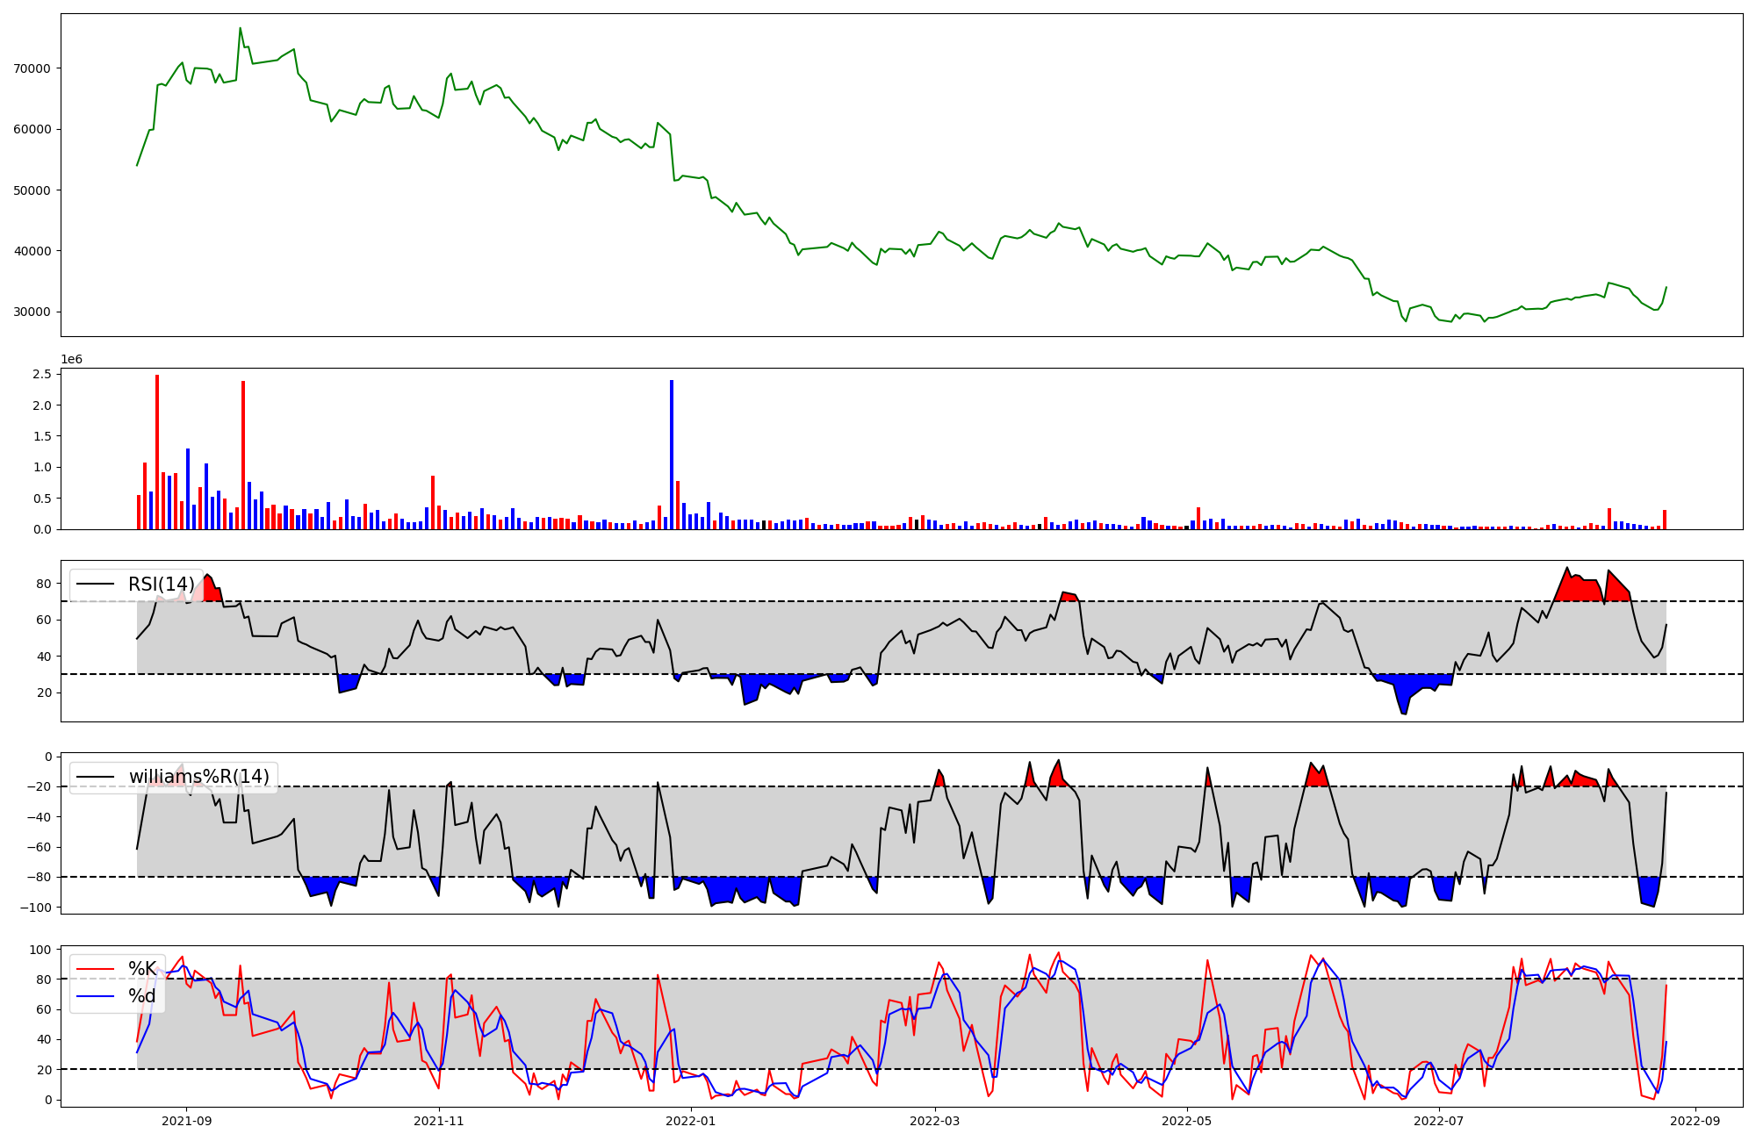The image size is (1756, 1141).
Task: Click the tallest blue volume bar
Action: 672,454
